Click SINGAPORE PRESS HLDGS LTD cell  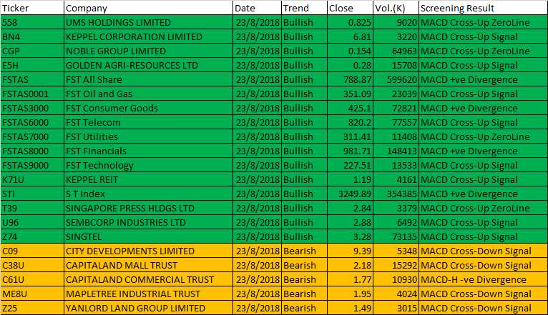click(149, 209)
